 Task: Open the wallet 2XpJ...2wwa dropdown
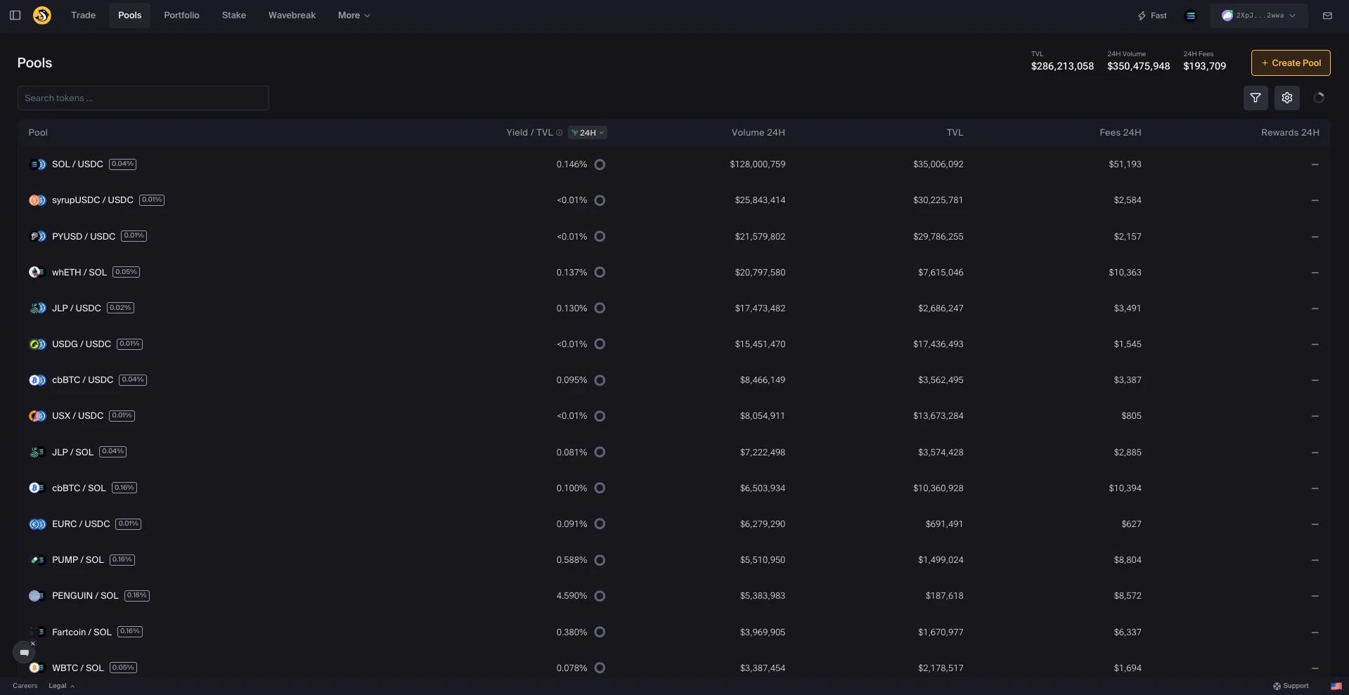[1258, 15]
